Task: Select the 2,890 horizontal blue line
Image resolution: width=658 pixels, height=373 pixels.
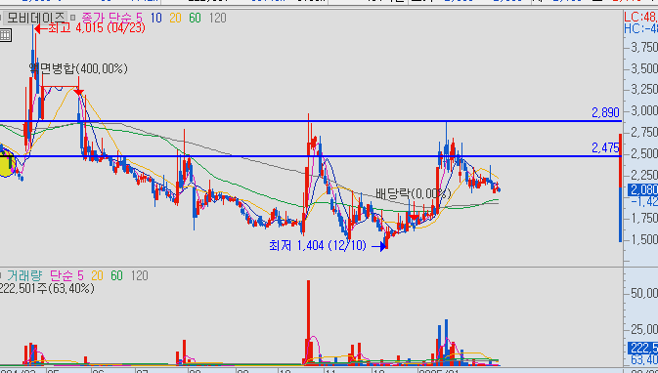Action: pyautogui.click(x=311, y=121)
